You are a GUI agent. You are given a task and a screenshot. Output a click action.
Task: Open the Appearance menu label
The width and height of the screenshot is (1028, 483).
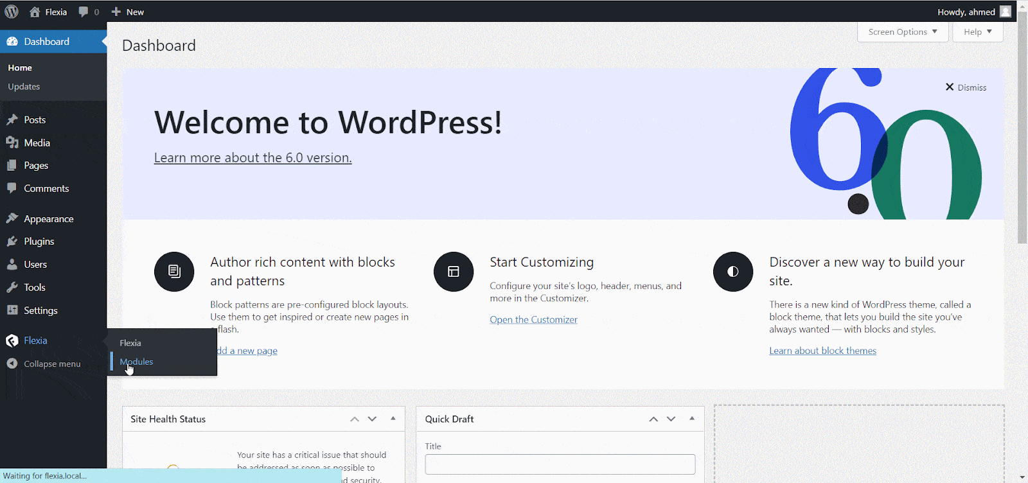(x=49, y=218)
